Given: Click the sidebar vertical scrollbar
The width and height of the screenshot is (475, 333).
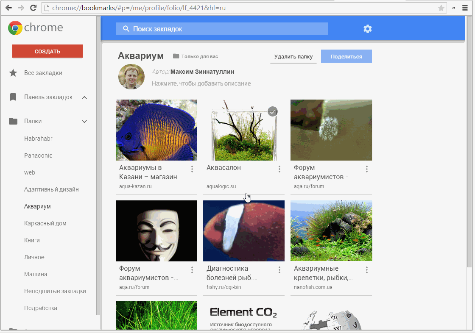Looking at the screenshot, I should tap(98, 166).
